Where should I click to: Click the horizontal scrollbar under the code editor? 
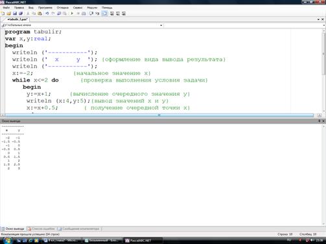[x=159, y=115]
